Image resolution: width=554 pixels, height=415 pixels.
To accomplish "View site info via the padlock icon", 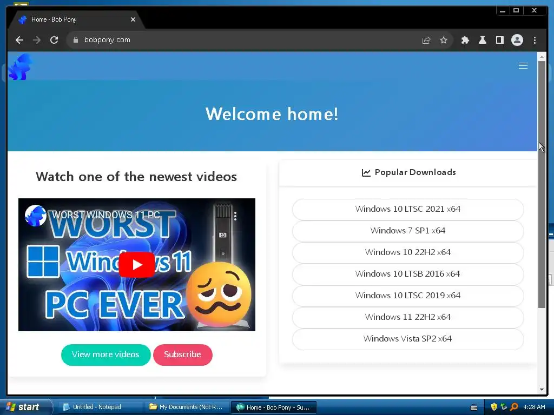I will point(75,40).
